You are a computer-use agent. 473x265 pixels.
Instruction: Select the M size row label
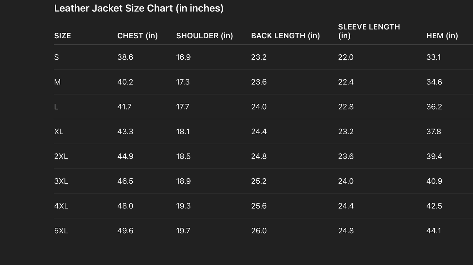point(57,82)
